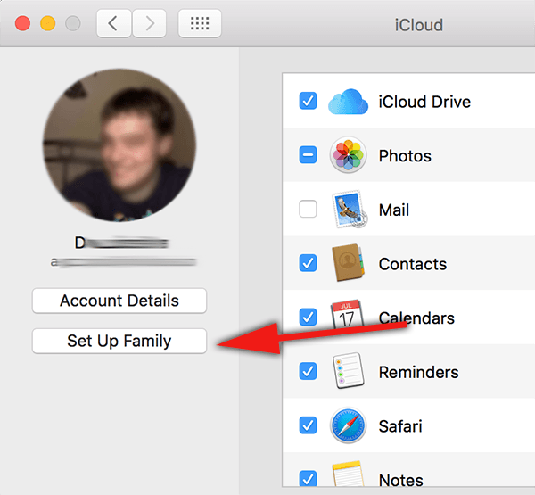Disable the Reminders checkbox

tap(308, 371)
